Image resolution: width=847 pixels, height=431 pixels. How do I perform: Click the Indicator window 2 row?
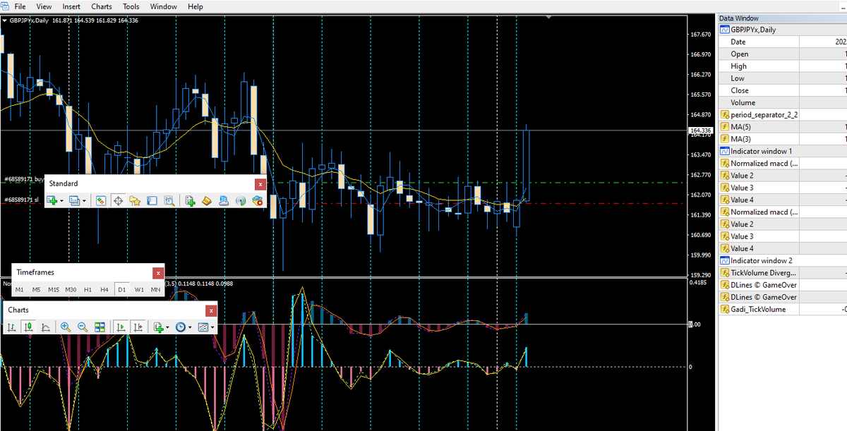click(782, 260)
